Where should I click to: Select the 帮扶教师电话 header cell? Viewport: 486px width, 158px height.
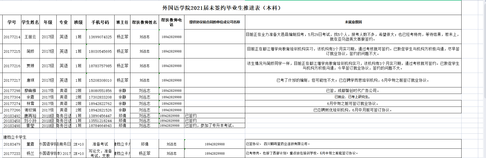point(171,22)
